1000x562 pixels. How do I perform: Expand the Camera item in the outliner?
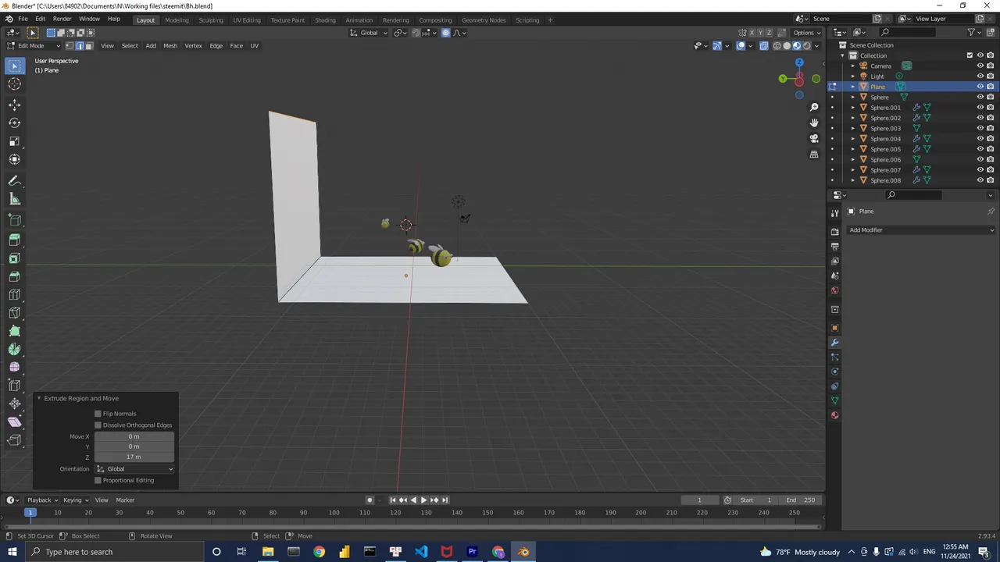click(853, 66)
